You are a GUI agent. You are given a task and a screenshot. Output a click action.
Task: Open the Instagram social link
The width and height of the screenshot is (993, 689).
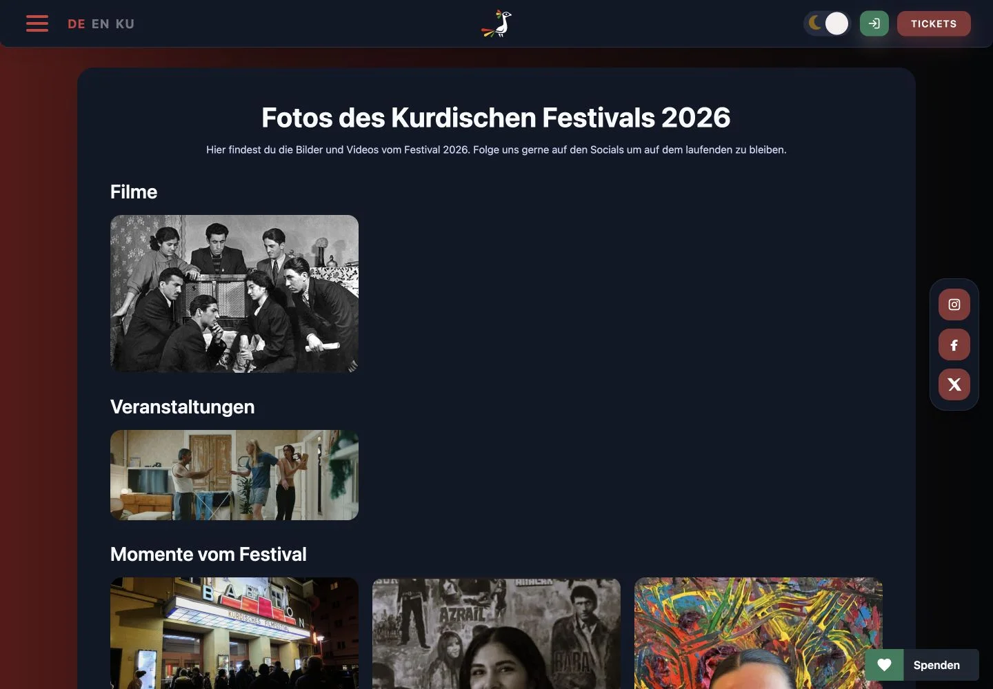coord(954,305)
